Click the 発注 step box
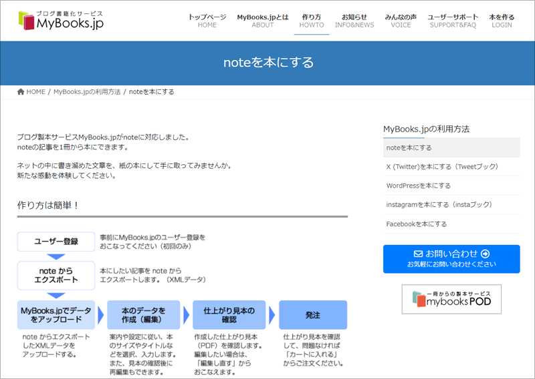This screenshot has height=379, width=535. coord(313,315)
